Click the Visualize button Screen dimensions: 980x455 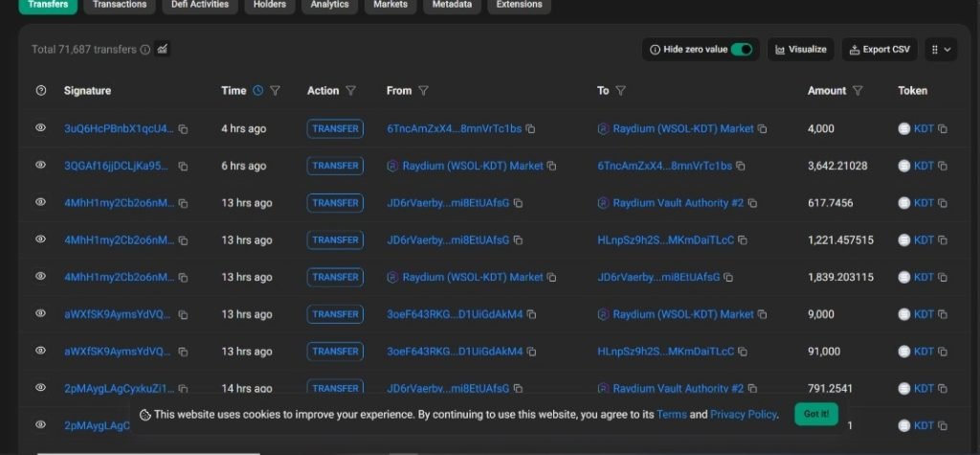800,50
